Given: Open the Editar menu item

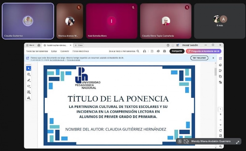Looking at the screenshot, I should pos(54,51).
